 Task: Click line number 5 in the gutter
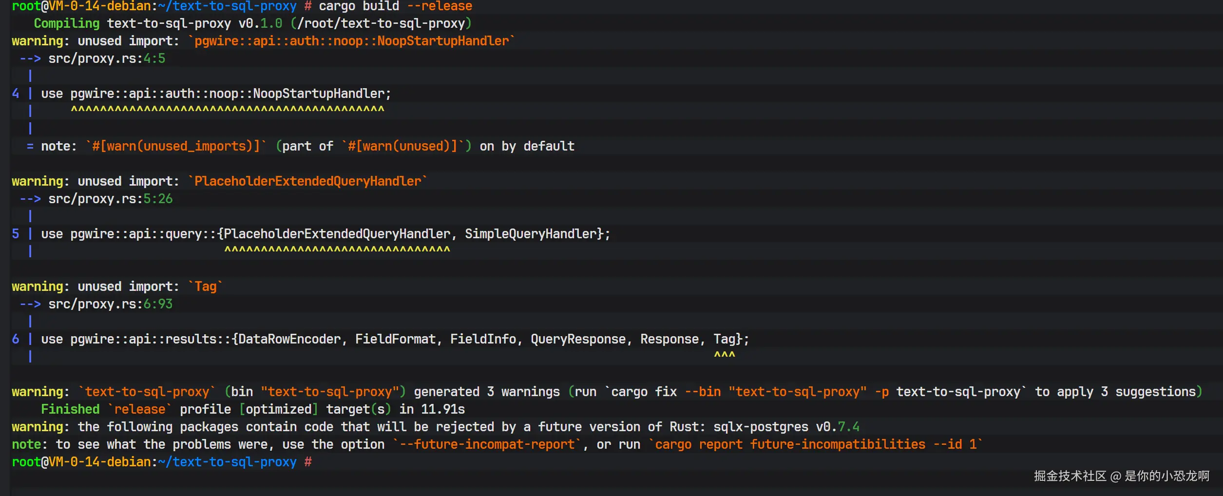tap(16, 234)
